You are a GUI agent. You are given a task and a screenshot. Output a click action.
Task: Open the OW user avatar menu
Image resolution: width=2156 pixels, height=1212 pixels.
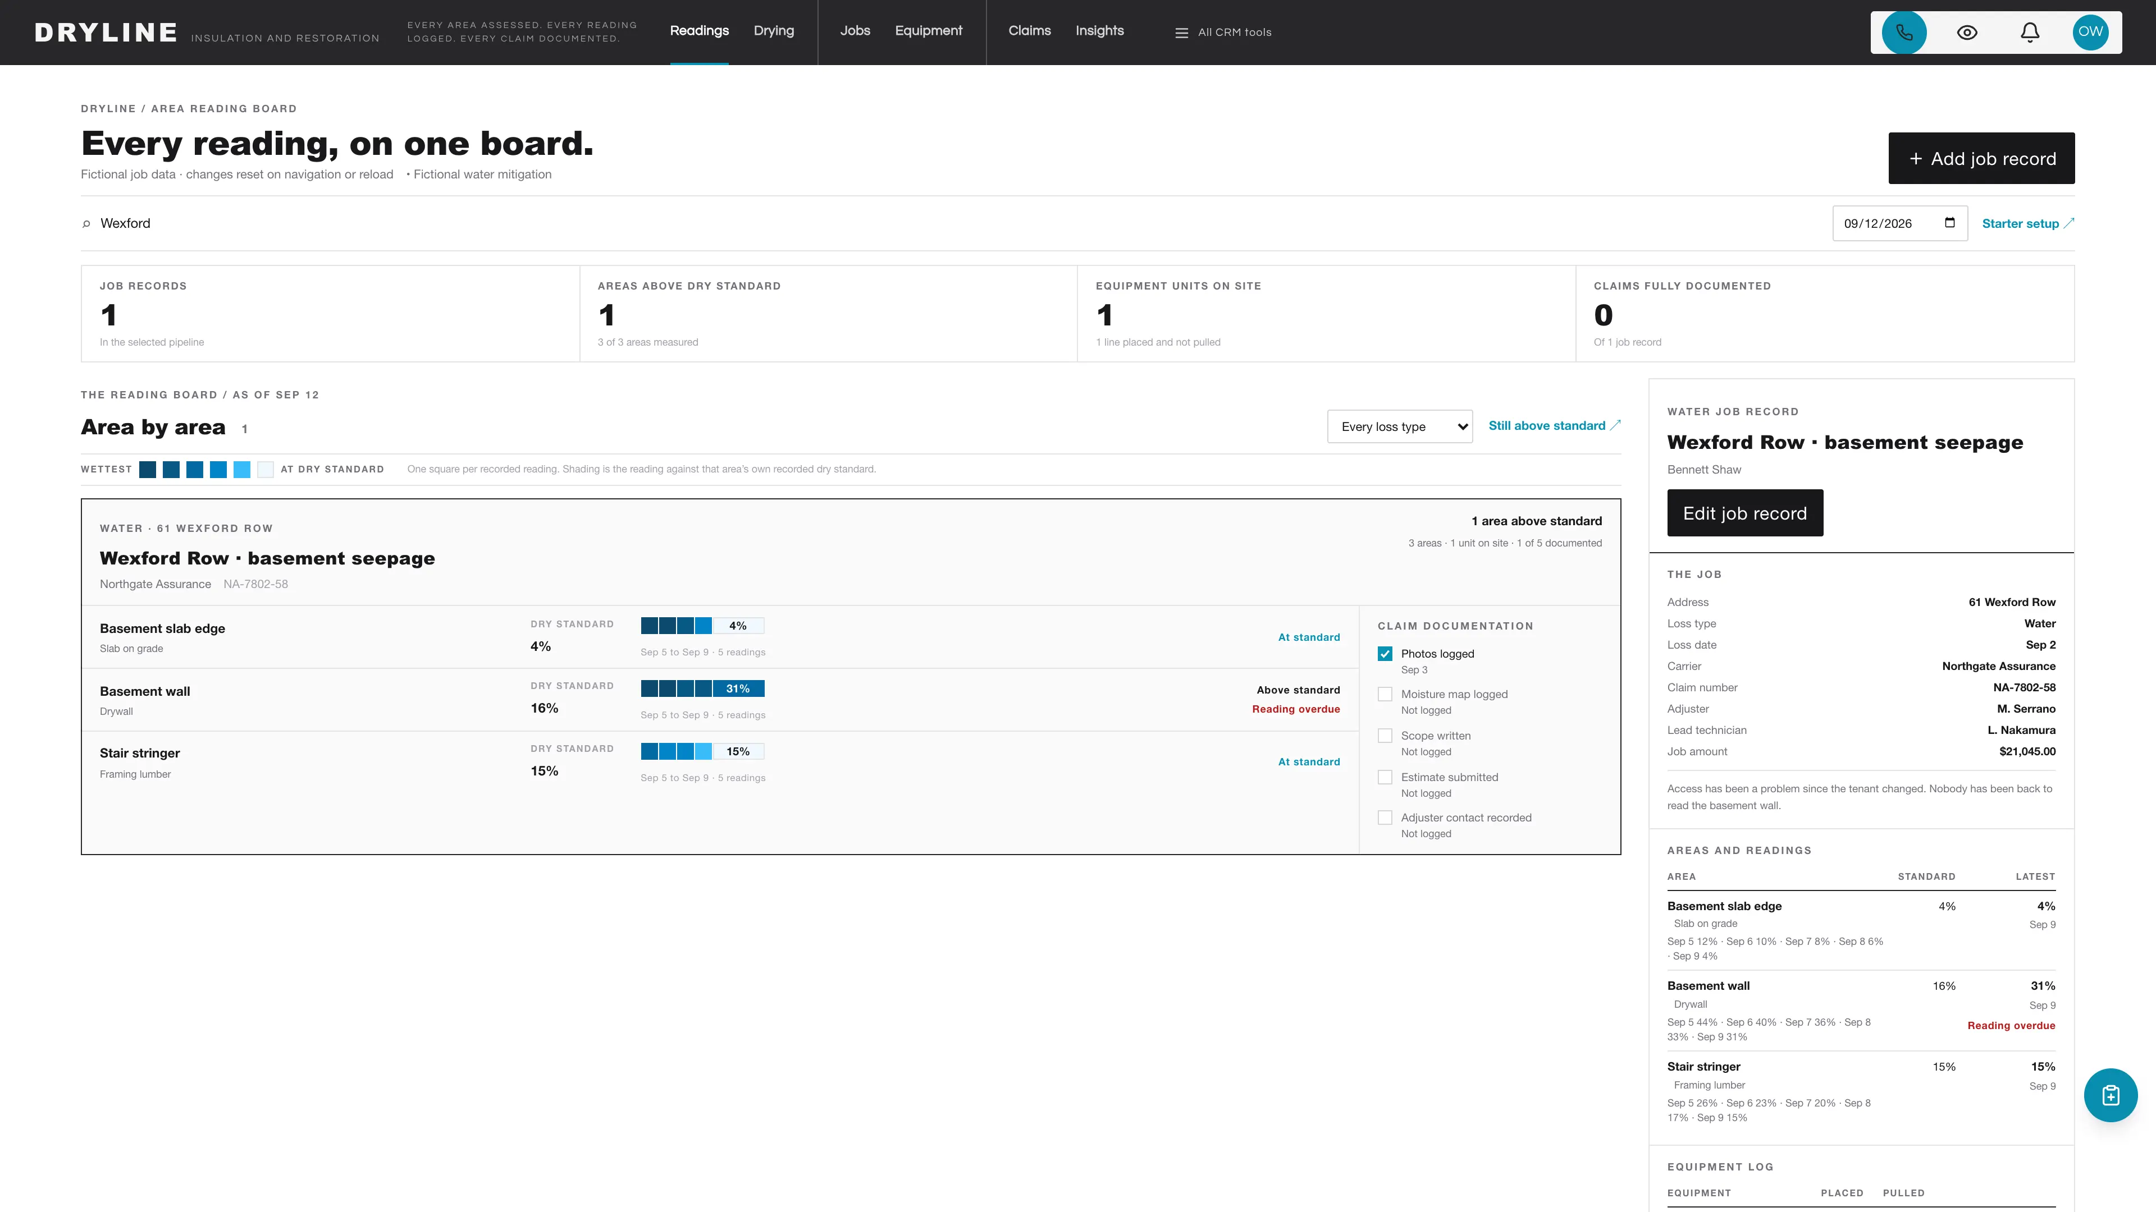coord(2090,32)
